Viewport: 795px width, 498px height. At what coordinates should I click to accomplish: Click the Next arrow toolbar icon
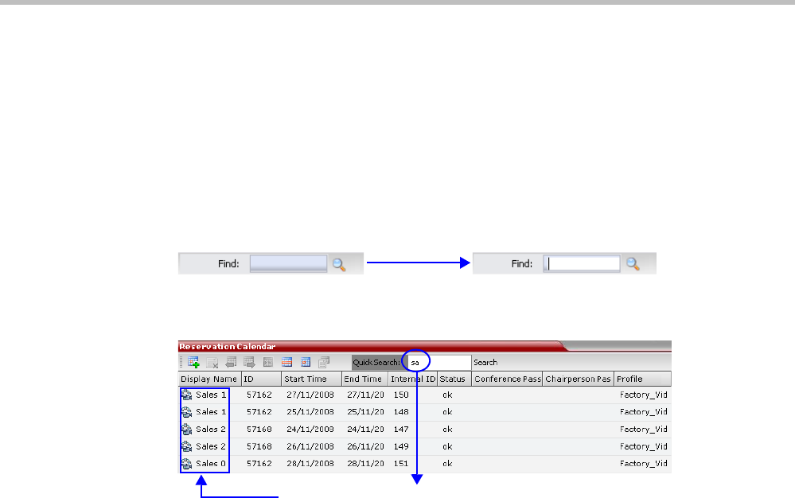tap(249, 362)
